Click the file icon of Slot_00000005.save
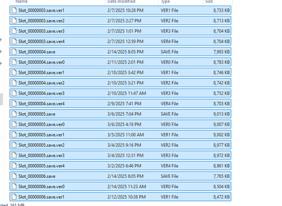Viewport: 282px width, 206px height. click(14, 114)
